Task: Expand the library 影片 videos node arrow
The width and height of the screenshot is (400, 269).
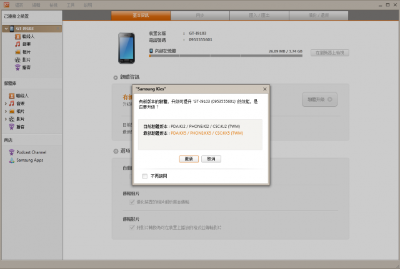Action: [x=6, y=119]
